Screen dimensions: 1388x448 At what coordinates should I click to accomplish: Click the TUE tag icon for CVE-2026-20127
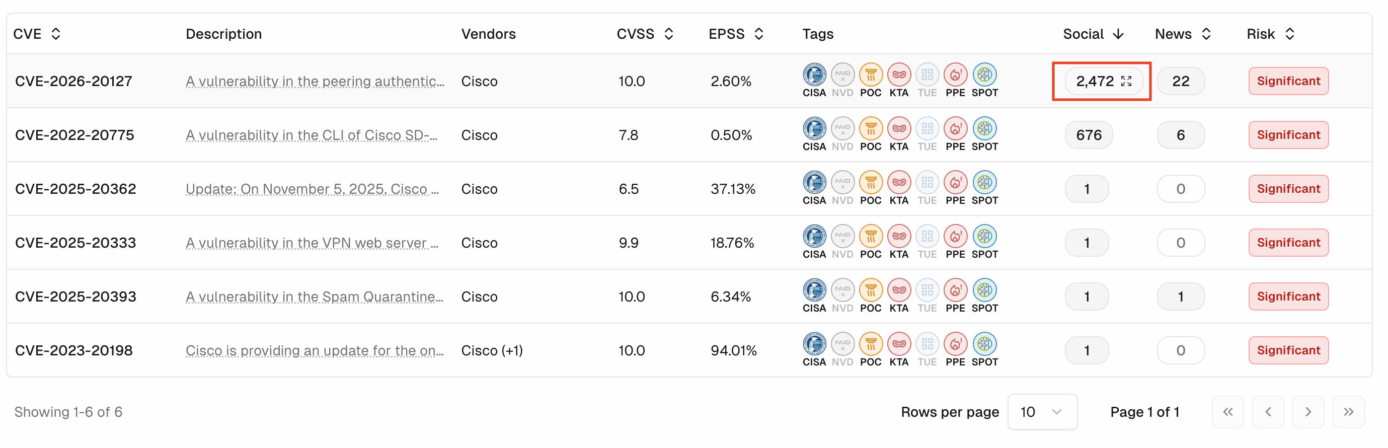(928, 74)
